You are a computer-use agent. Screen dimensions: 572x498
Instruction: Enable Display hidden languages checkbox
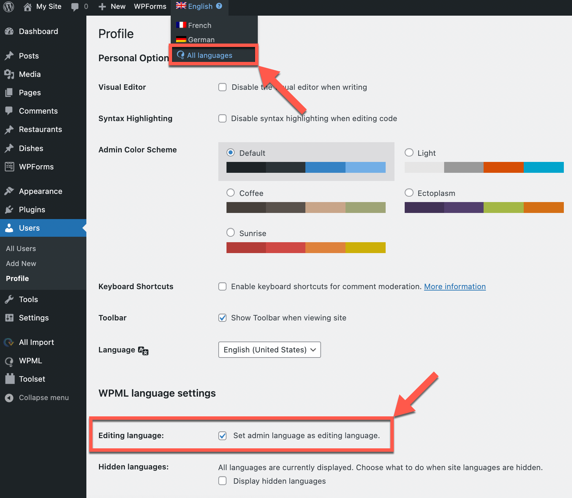coord(222,481)
